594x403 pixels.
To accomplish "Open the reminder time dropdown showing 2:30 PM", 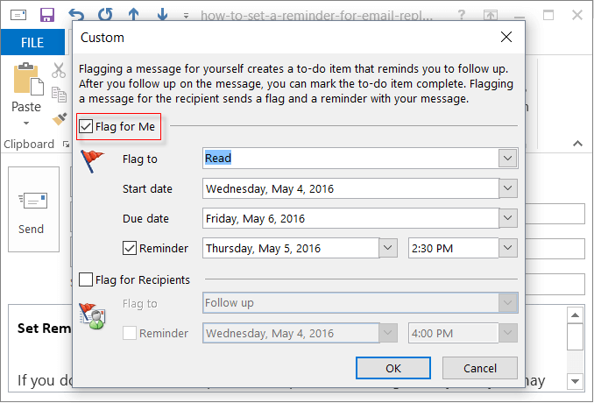I will [x=508, y=248].
